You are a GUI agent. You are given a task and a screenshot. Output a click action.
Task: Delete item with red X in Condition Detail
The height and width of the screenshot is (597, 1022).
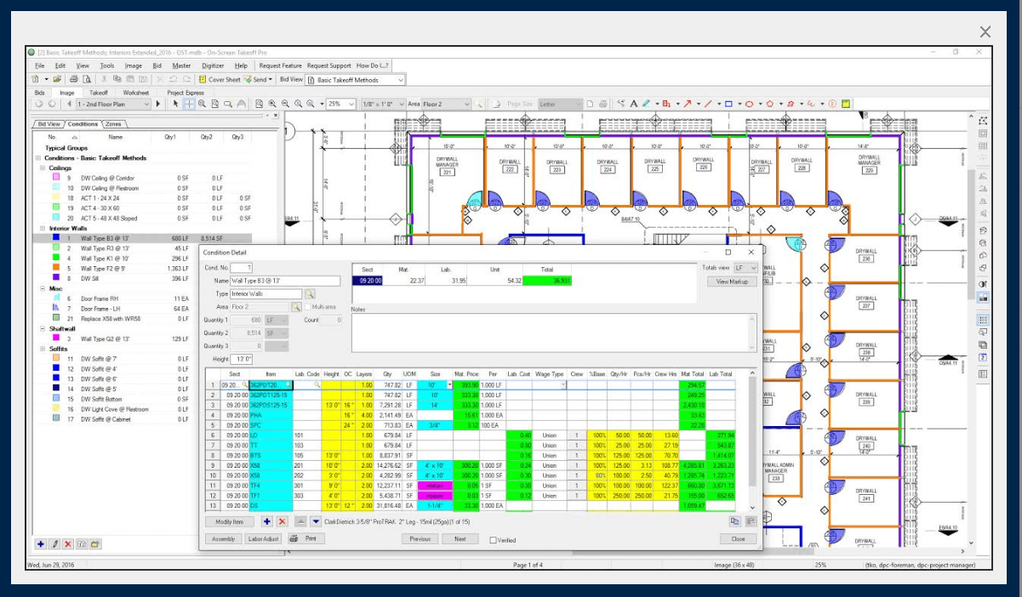tap(283, 521)
